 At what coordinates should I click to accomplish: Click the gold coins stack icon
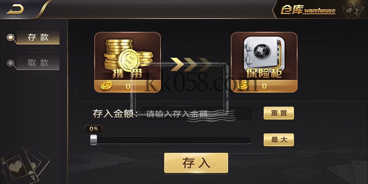[128, 55]
